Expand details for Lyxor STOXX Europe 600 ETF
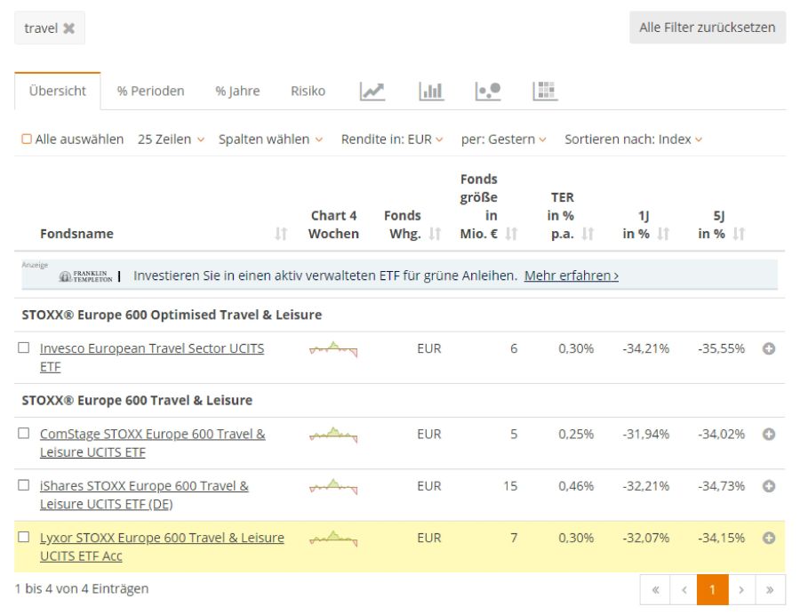Screen dimensions: 800x615 pyautogui.click(x=769, y=539)
